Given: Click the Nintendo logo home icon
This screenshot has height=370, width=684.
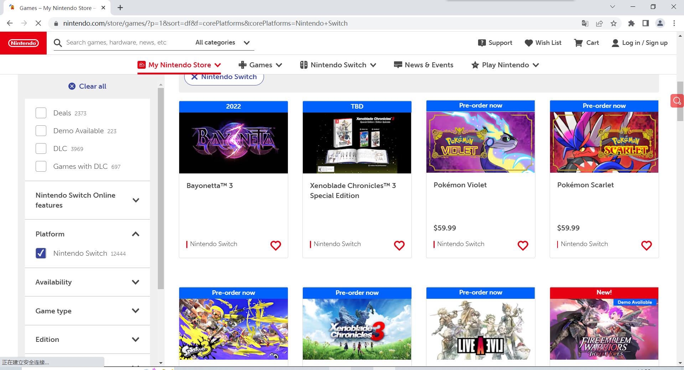Looking at the screenshot, I should click(x=24, y=43).
